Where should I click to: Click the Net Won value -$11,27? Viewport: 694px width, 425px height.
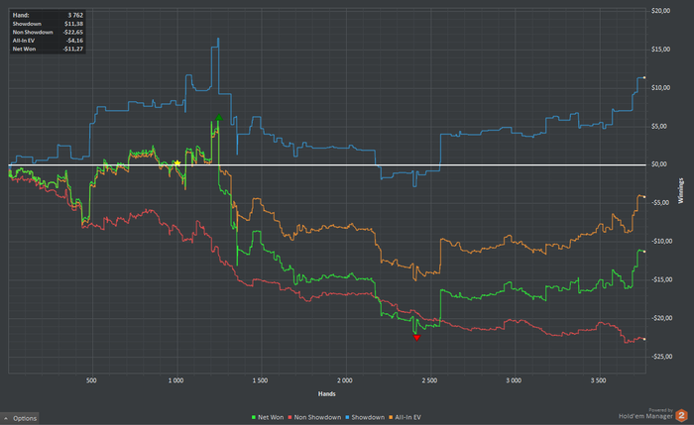tap(73, 49)
